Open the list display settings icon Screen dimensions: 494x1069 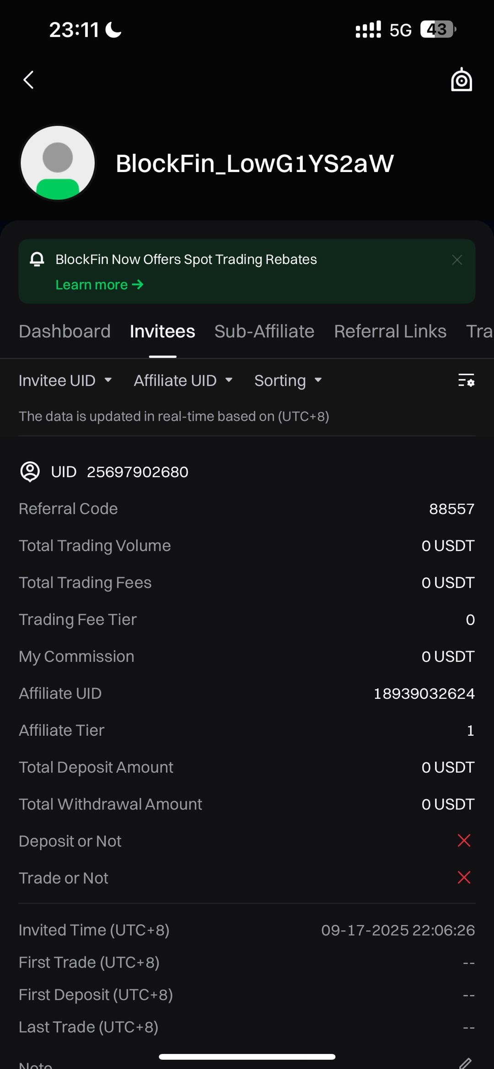tap(466, 380)
